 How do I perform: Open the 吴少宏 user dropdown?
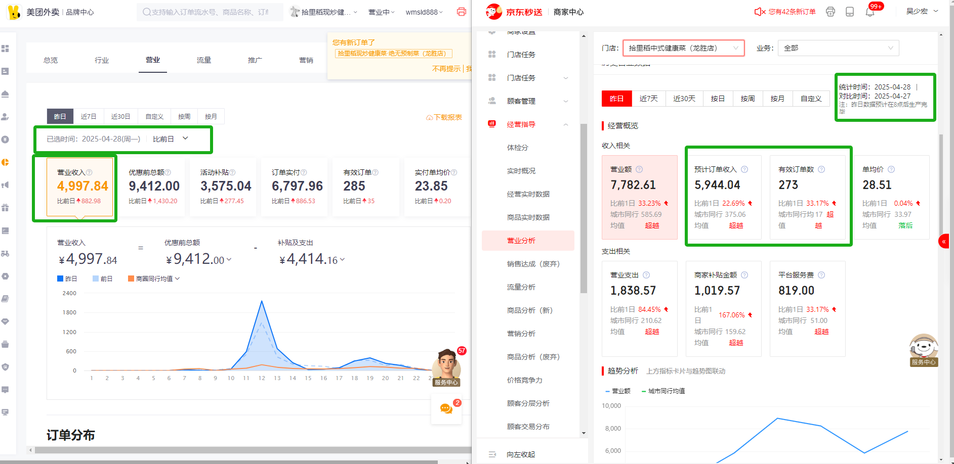922,11
